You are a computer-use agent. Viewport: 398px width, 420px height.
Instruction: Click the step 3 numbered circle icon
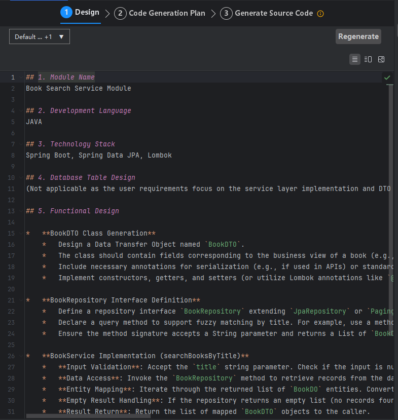(226, 13)
